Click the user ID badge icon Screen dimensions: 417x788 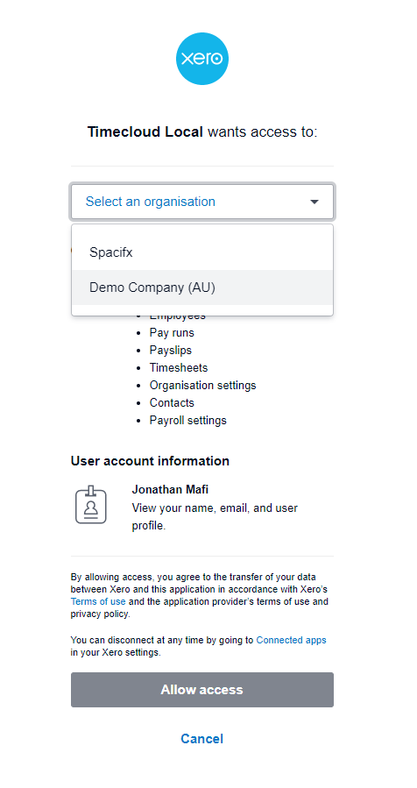(x=91, y=505)
